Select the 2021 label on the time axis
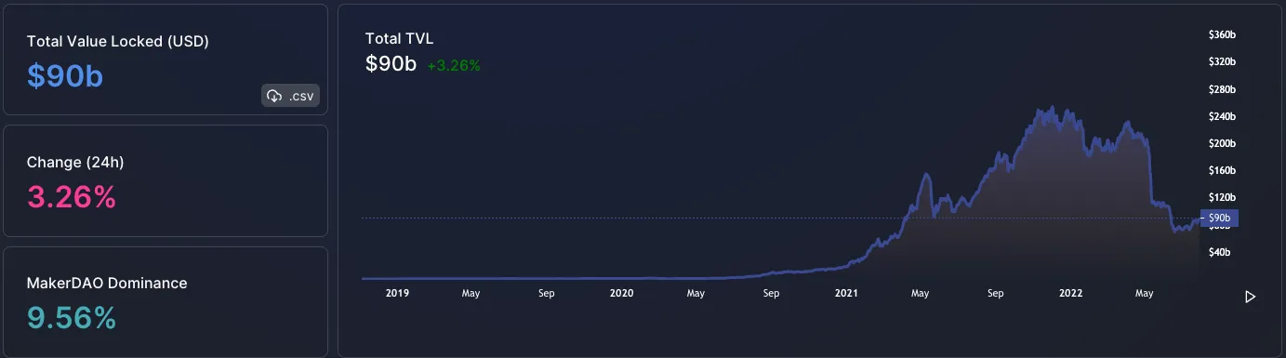Screen dimensions: 1286x358 coord(846,293)
